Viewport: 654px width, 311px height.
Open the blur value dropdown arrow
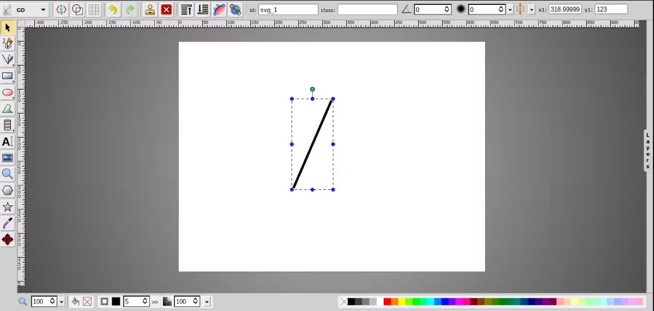point(510,9)
